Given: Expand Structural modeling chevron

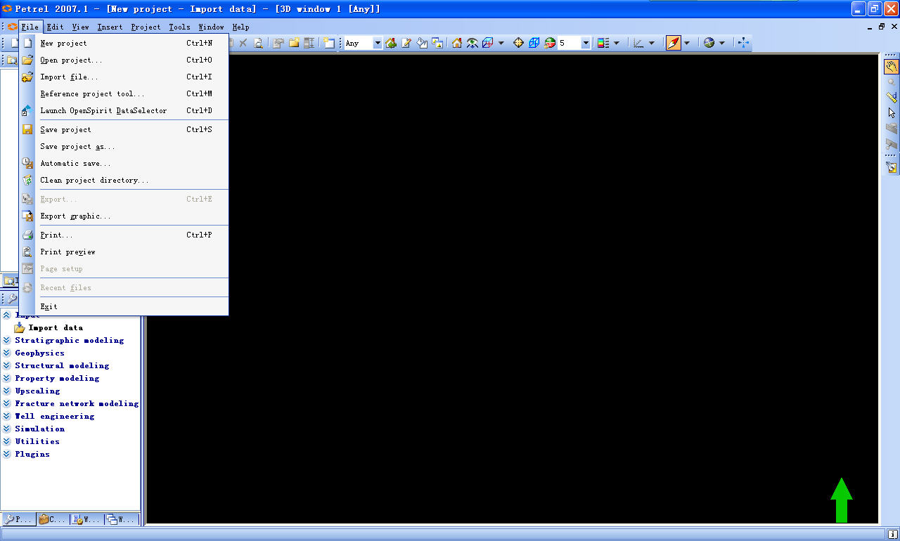Looking at the screenshot, I should tap(6, 365).
